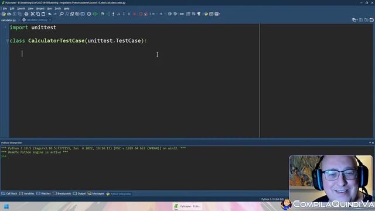
Task: Collapse the CalculatorTestCase class fold marker
Action: 7,41
